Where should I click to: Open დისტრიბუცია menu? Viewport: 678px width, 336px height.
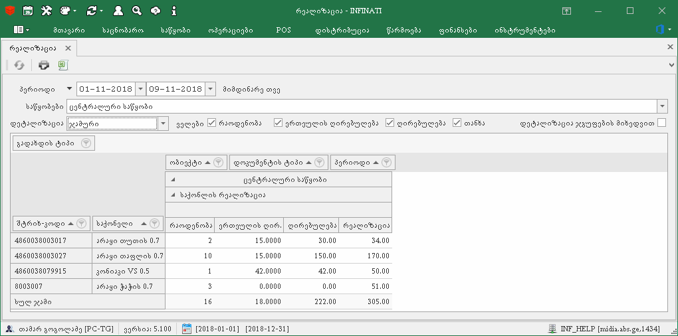click(x=342, y=31)
